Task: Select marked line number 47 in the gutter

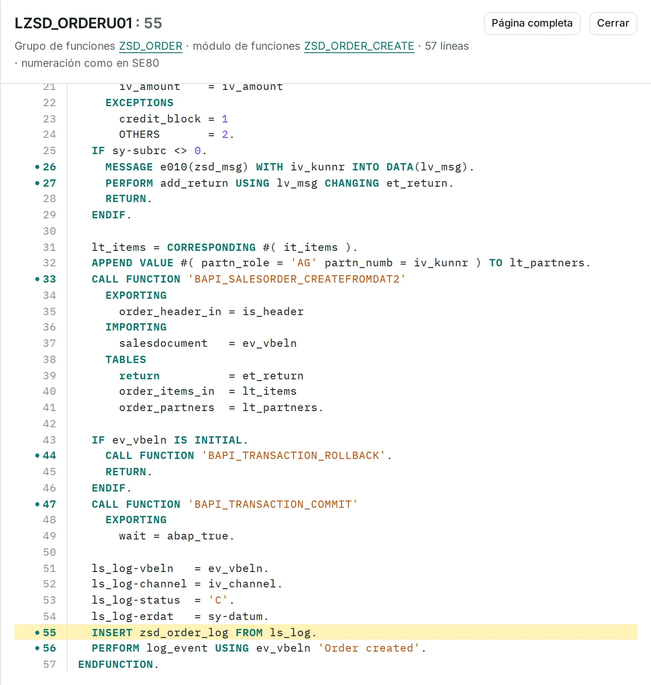Action: tap(49, 504)
